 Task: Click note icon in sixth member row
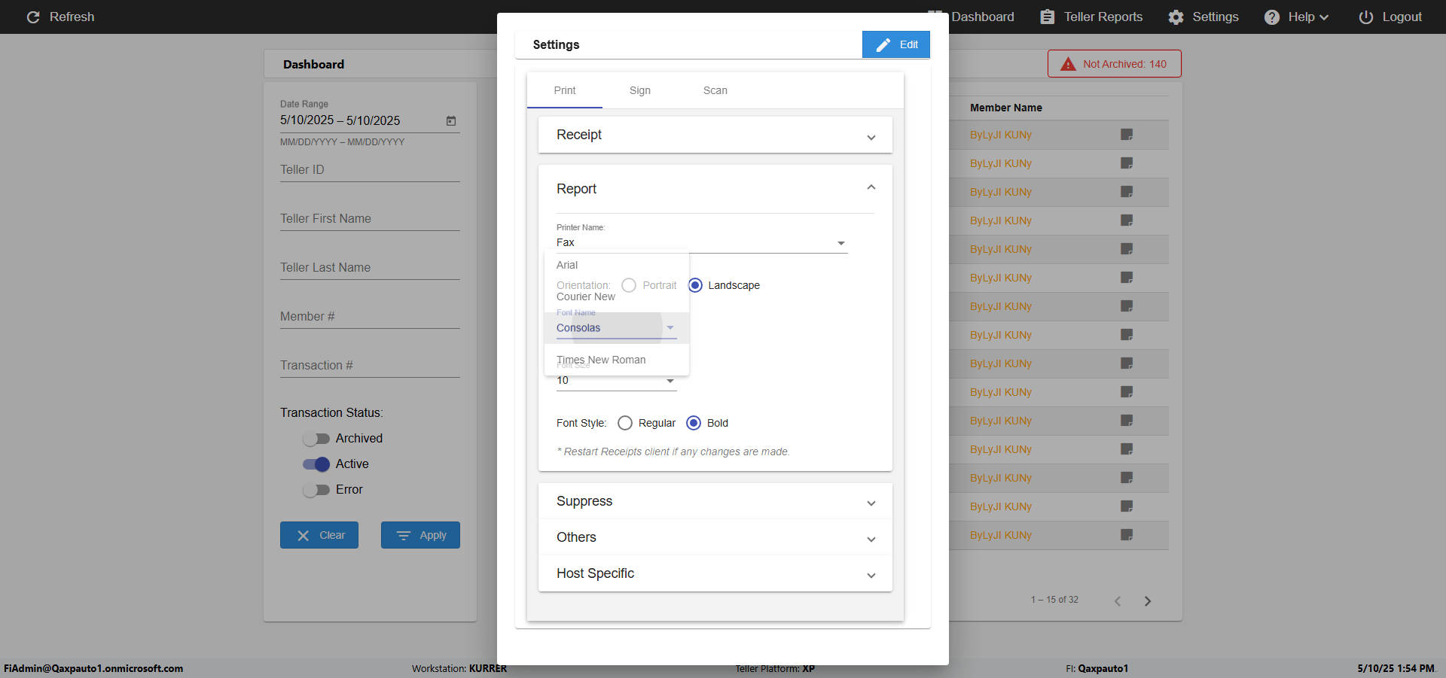[1127, 278]
